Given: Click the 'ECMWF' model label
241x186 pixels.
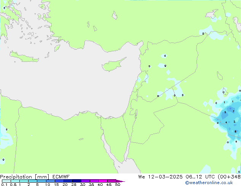Looking at the screenshot, I should (x=61, y=177).
